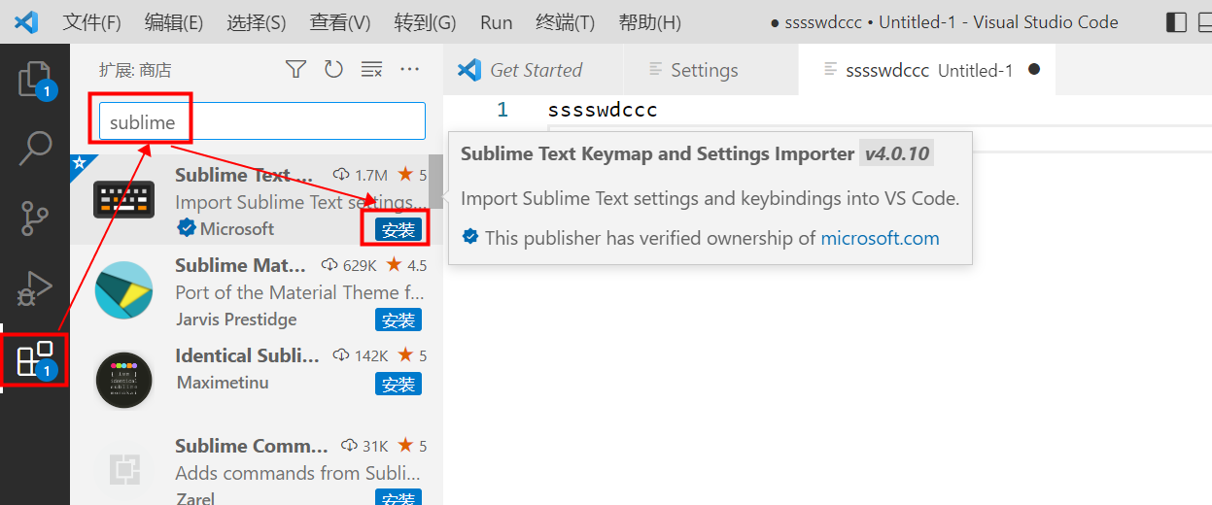Click Sublime Text Keymap extension keyboard icon
The width and height of the screenshot is (1212, 505).
click(123, 199)
